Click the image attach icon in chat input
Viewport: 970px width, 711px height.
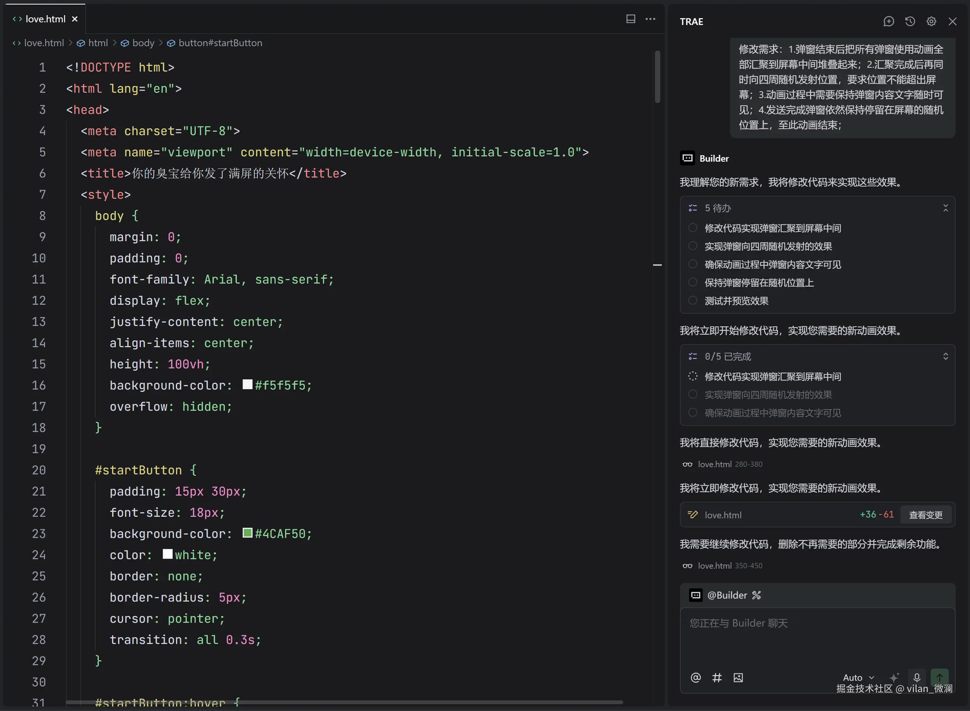pos(738,678)
